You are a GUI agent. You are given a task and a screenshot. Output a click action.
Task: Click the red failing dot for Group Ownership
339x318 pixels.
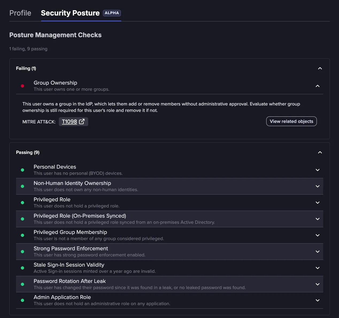pyautogui.click(x=22, y=86)
